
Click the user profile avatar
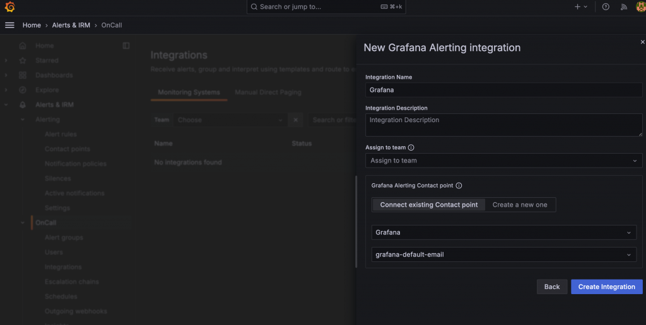tap(639, 7)
